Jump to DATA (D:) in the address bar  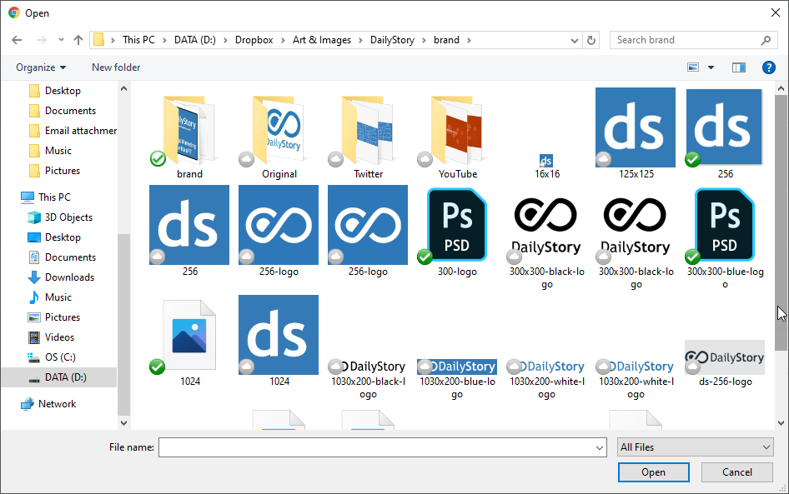click(x=194, y=40)
